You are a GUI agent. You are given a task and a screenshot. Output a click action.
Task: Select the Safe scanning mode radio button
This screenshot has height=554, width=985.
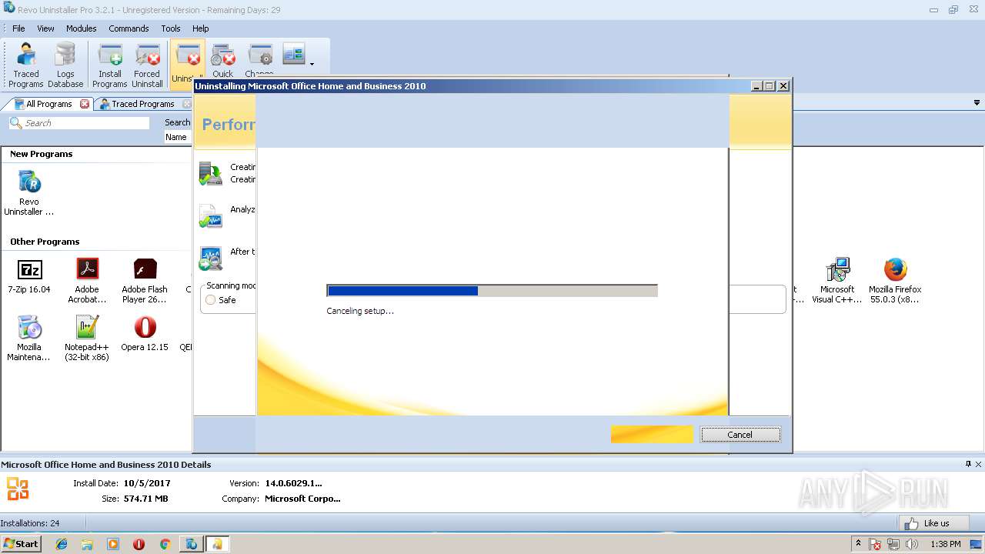[211, 300]
